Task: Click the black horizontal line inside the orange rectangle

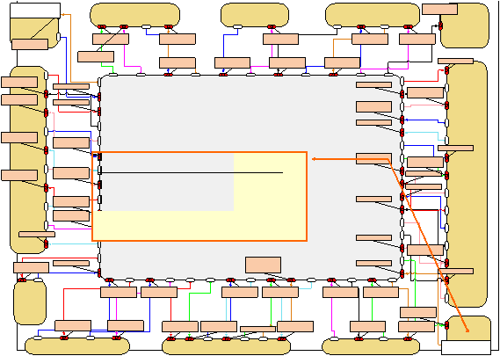Action: (192, 172)
